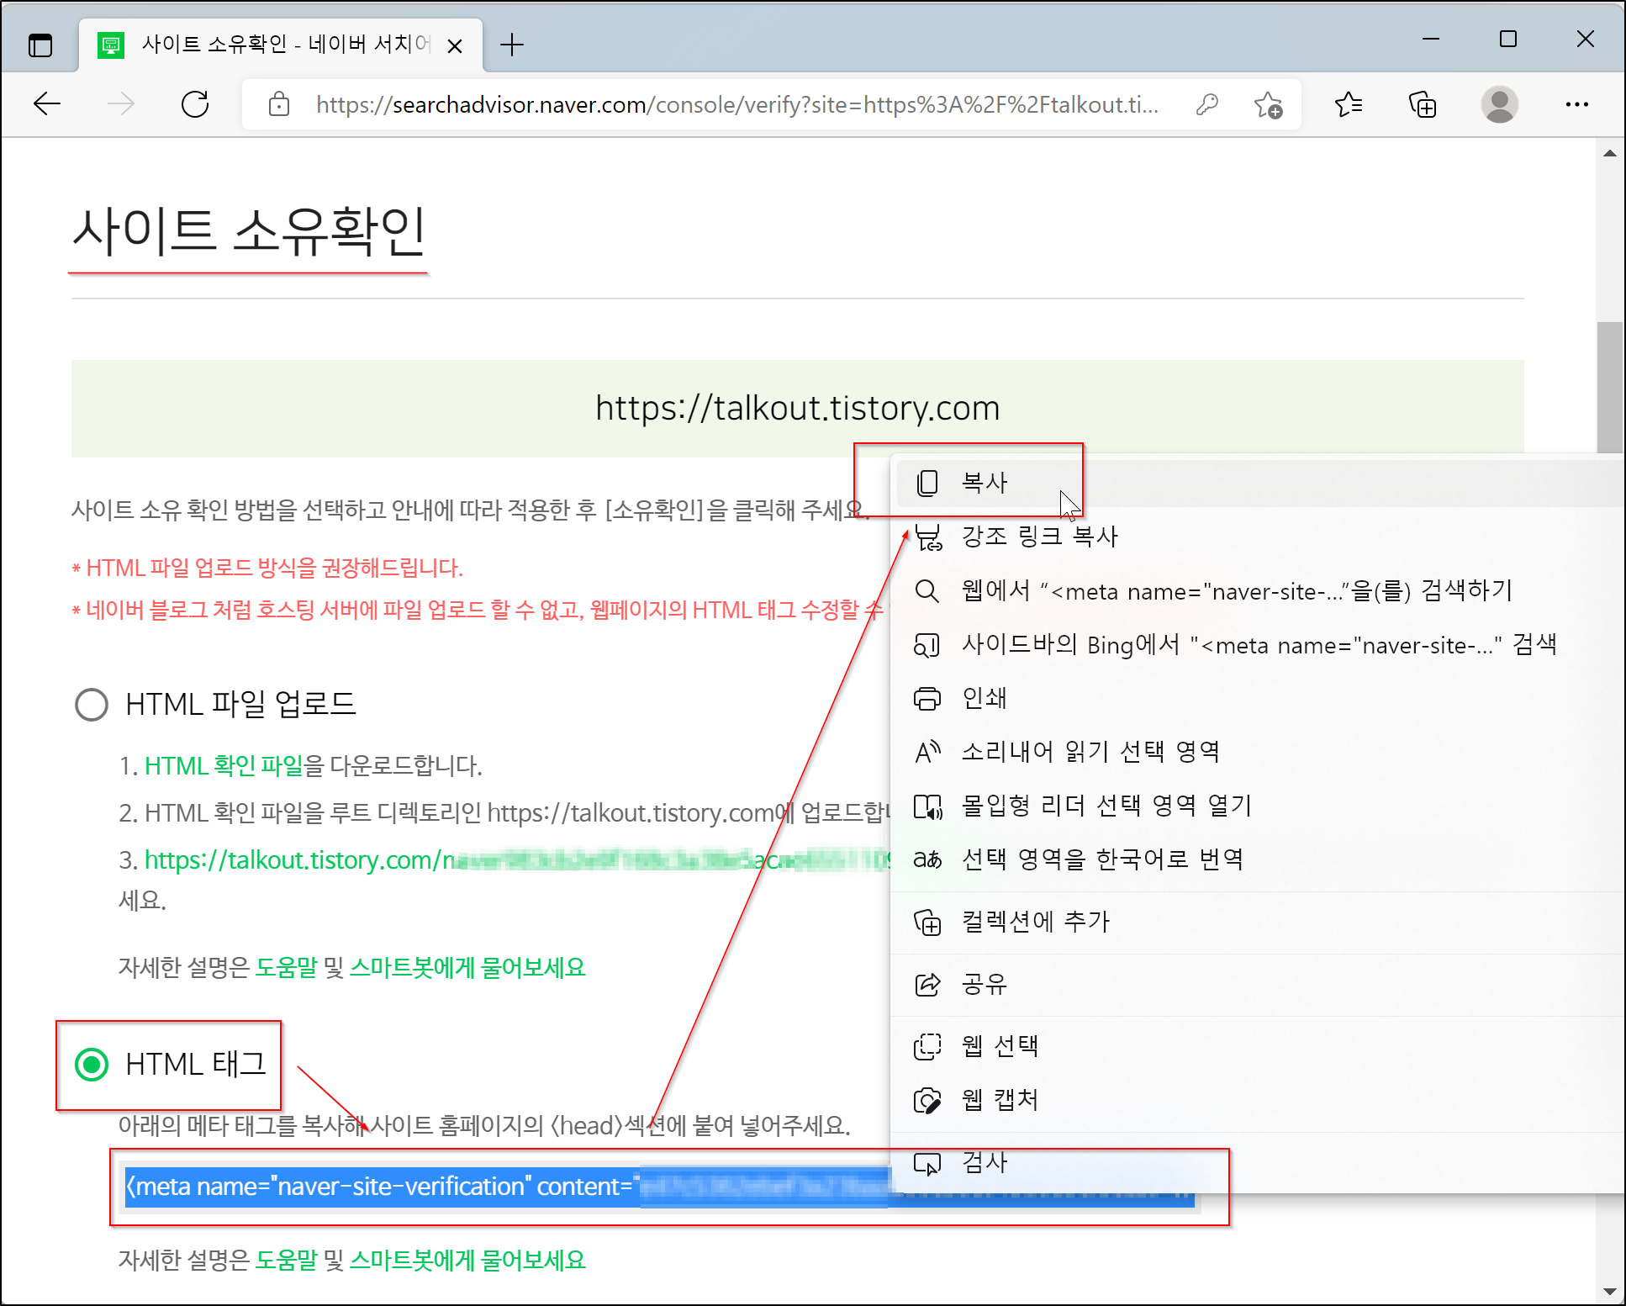Select the HTML 파일 업로드 radio button
The width and height of the screenshot is (1626, 1306).
(92, 705)
